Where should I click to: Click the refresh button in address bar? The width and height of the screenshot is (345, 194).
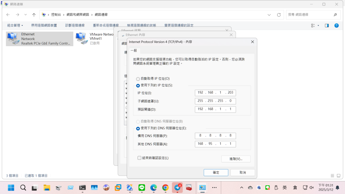(x=279, y=15)
